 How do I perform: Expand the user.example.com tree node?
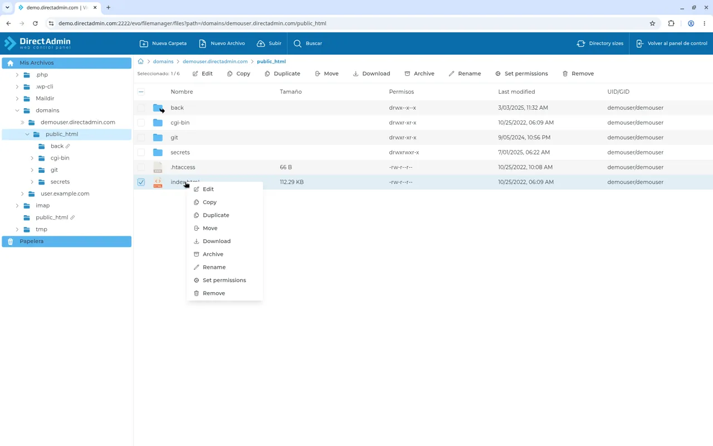pyautogui.click(x=22, y=193)
